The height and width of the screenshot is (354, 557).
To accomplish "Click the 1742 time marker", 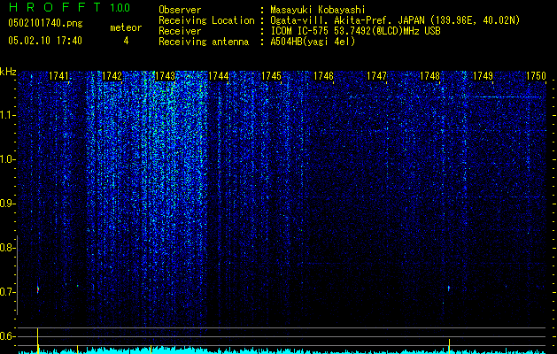I will (x=112, y=75).
